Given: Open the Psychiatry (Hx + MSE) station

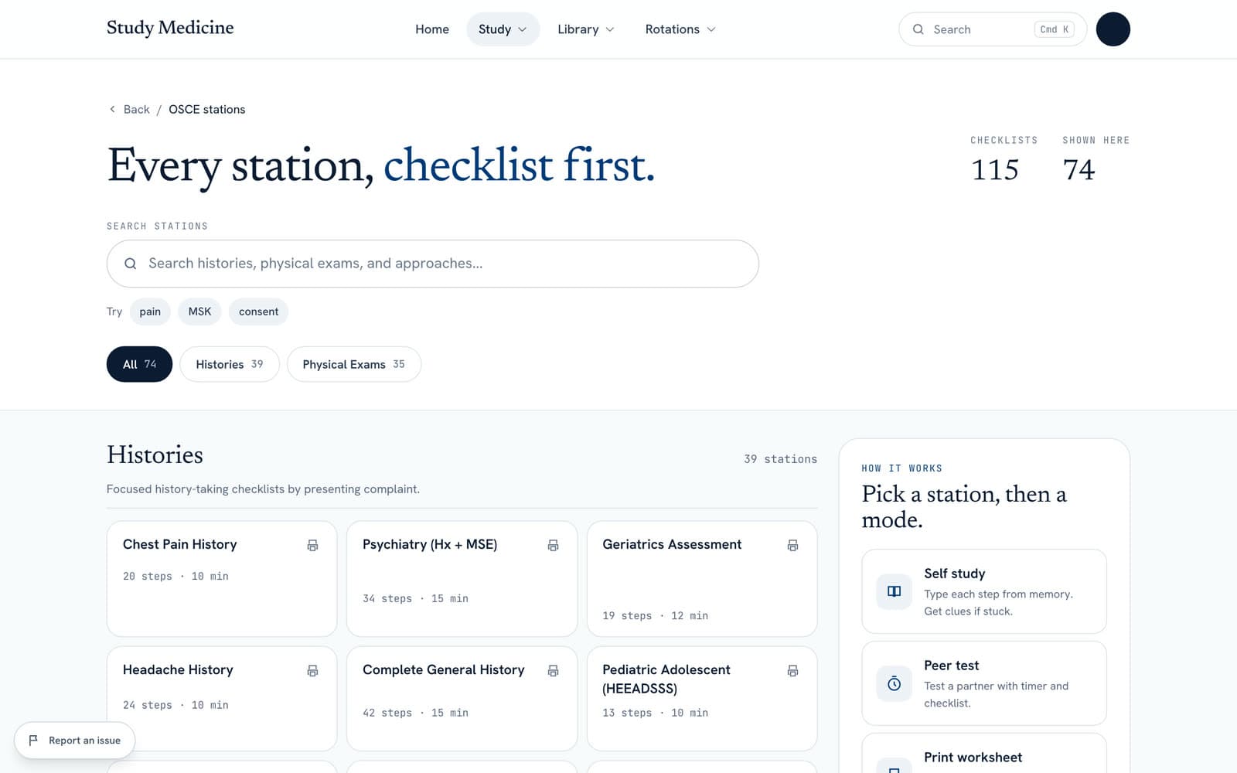Looking at the screenshot, I should pos(462,579).
